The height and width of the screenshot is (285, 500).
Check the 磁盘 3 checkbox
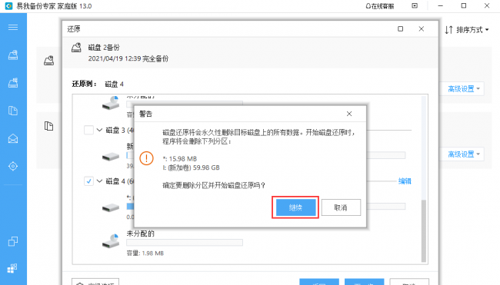[88, 131]
